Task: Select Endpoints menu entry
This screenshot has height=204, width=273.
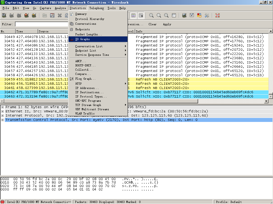Action: tap(98, 29)
